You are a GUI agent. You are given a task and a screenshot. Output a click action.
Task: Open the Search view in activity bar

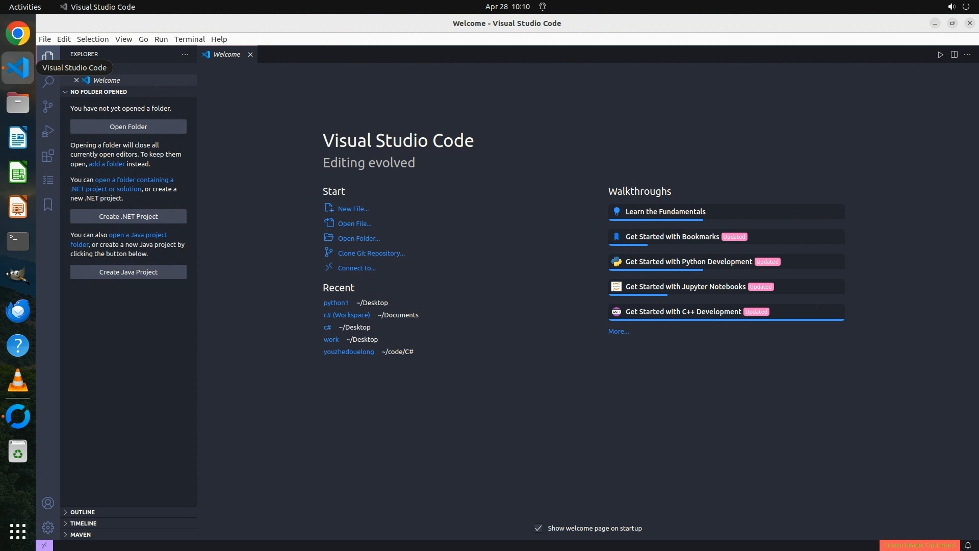click(x=48, y=82)
